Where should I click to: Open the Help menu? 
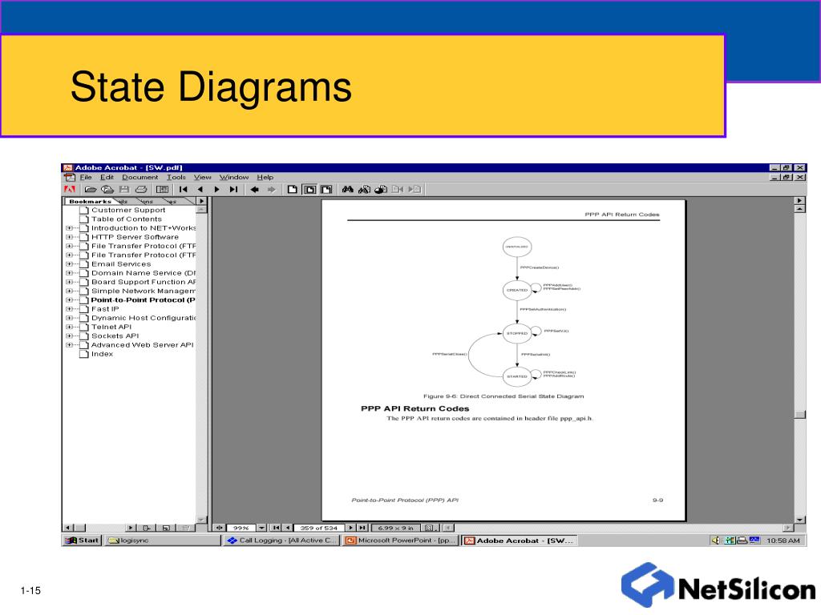(265, 177)
